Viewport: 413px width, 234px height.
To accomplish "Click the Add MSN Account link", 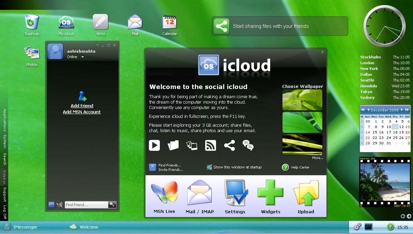I will (x=82, y=112).
